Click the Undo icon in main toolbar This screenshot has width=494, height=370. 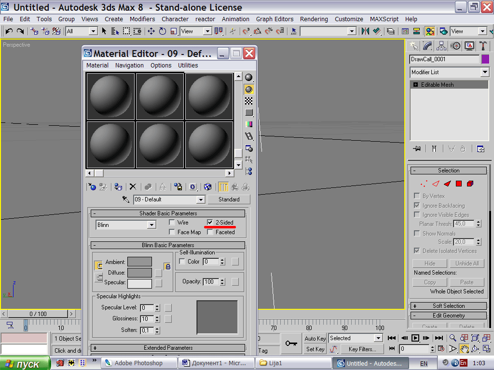(x=9, y=31)
